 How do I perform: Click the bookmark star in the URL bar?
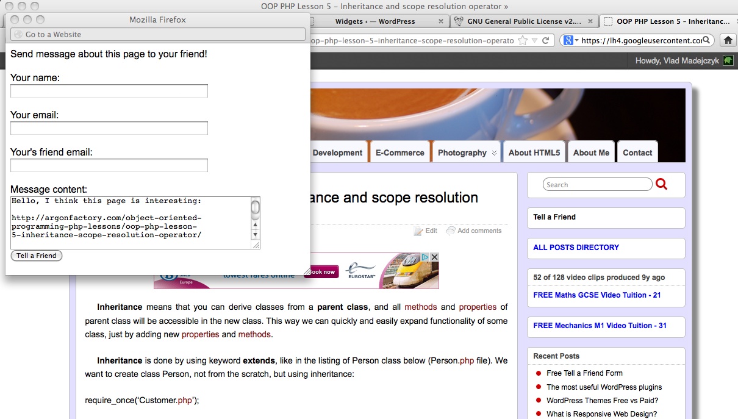pos(522,41)
